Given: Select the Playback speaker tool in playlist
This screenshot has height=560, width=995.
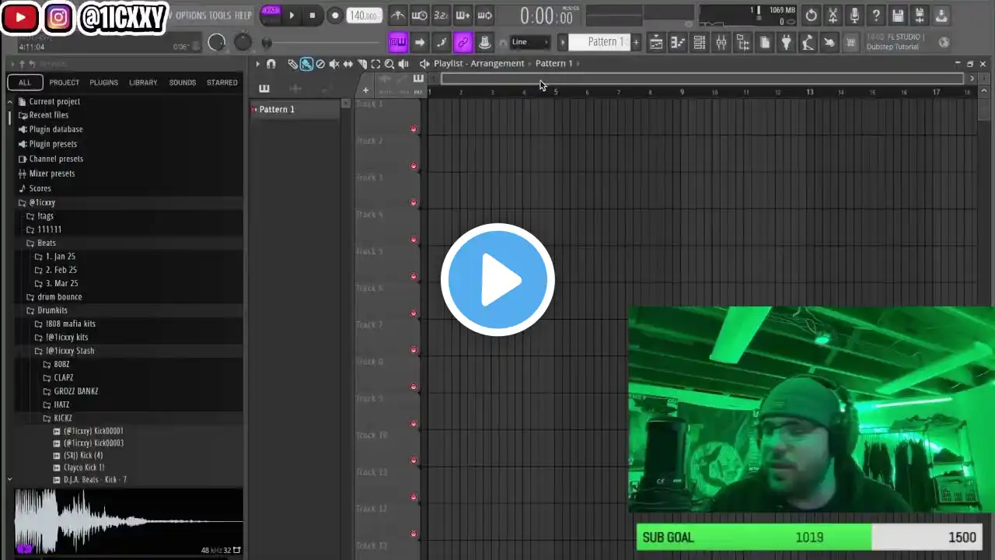Looking at the screenshot, I should (403, 64).
